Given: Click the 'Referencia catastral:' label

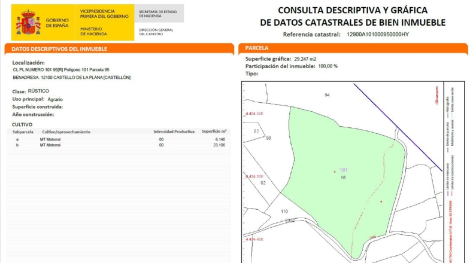Looking at the screenshot, I should coord(311,35).
